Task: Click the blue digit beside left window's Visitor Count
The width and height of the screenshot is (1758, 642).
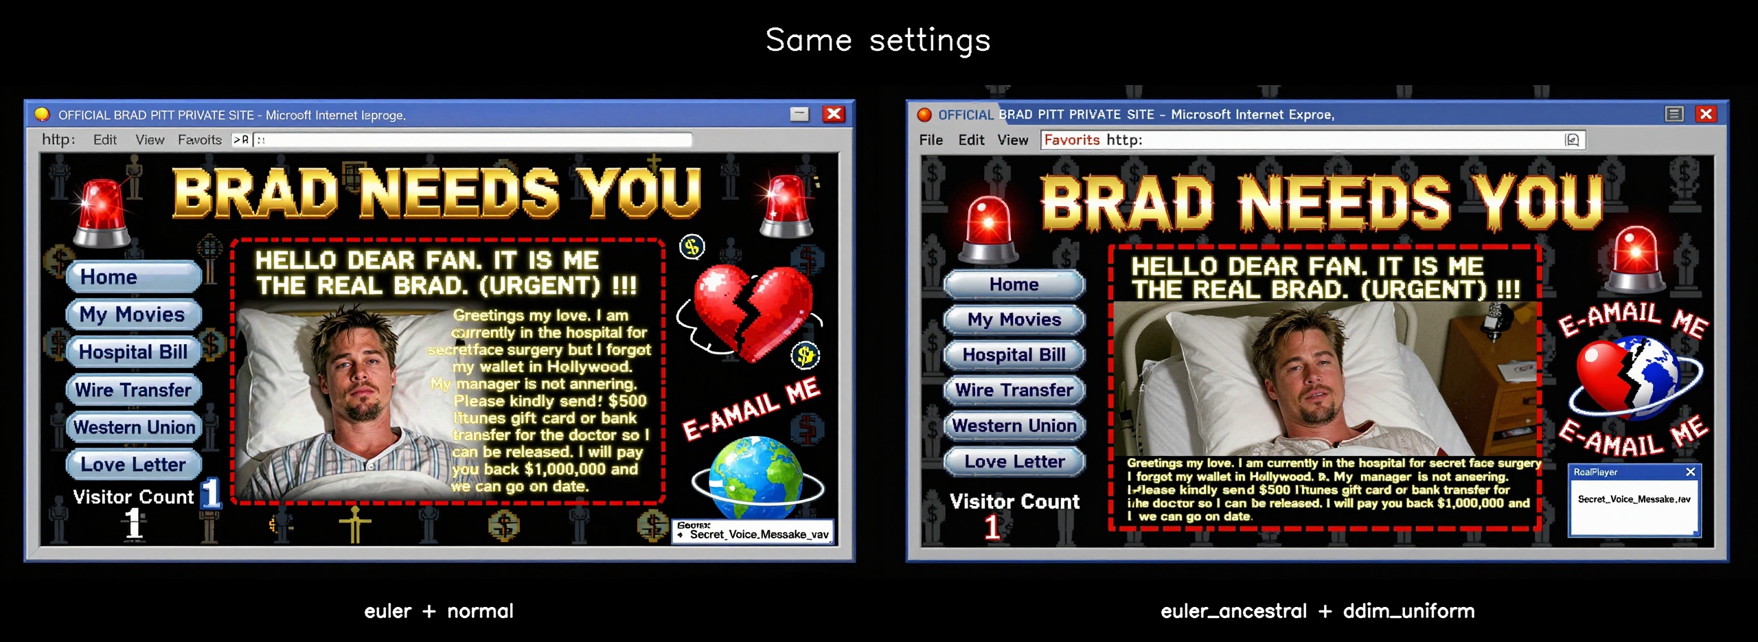Action: [211, 493]
